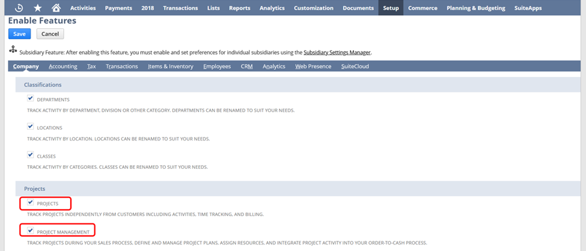586x251 pixels.
Task: Switch to the Web Presence subtab
Action: click(x=313, y=67)
